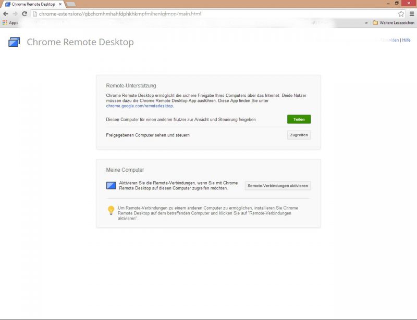Image resolution: width=417 pixels, height=320 pixels.
Task: Open the Apps grid shortcut
Action: (x=10, y=23)
